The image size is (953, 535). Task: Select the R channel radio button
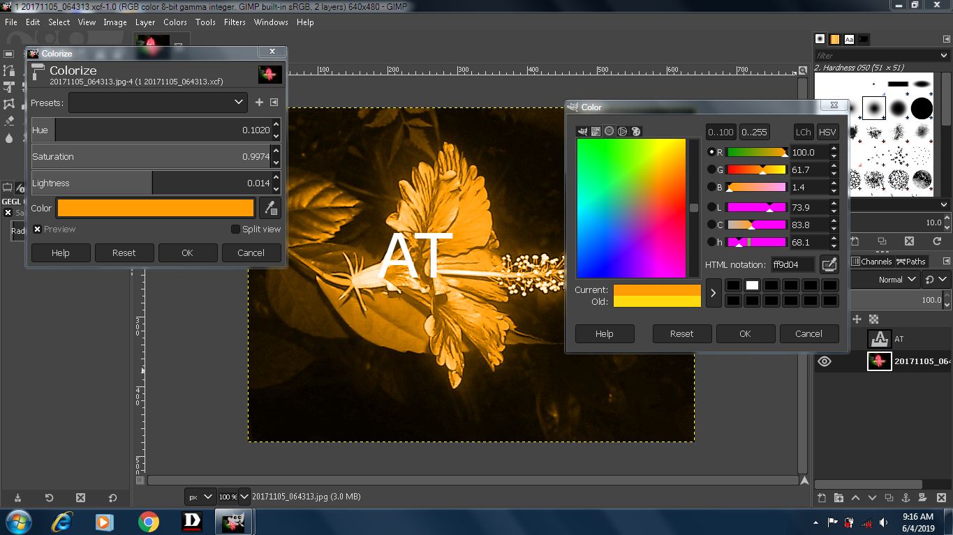pos(711,152)
